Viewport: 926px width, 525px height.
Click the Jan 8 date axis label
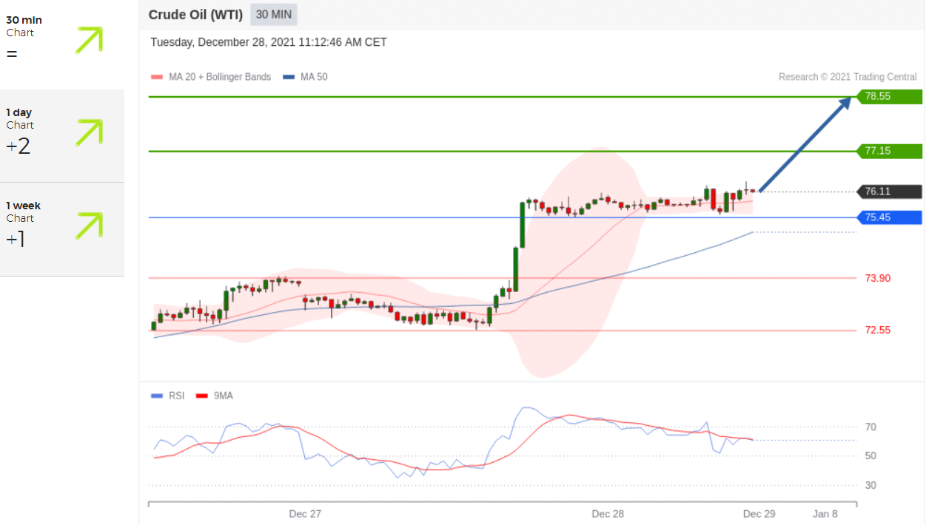[825, 514]
